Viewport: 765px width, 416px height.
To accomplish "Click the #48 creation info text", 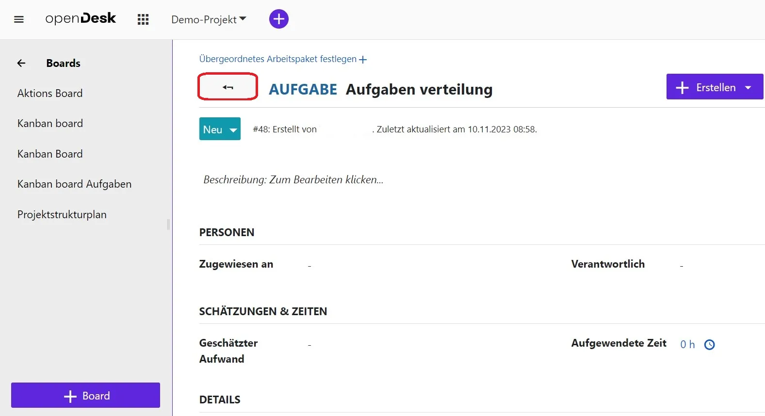I will coord(395,129).
